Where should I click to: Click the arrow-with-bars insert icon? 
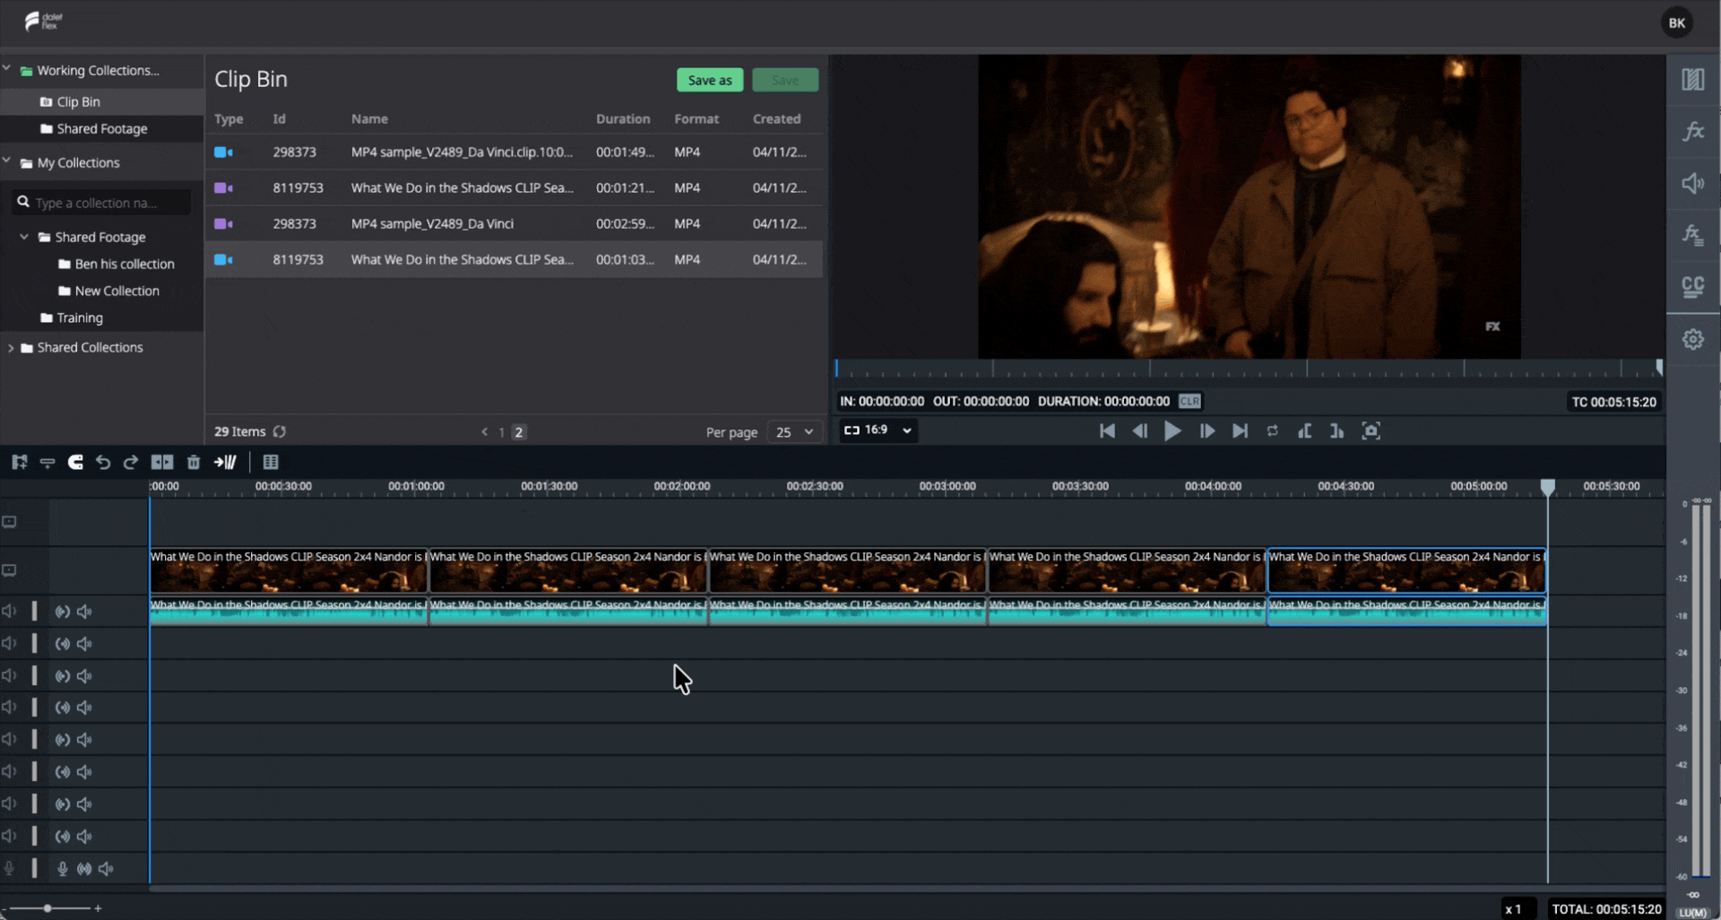(225, 463)
